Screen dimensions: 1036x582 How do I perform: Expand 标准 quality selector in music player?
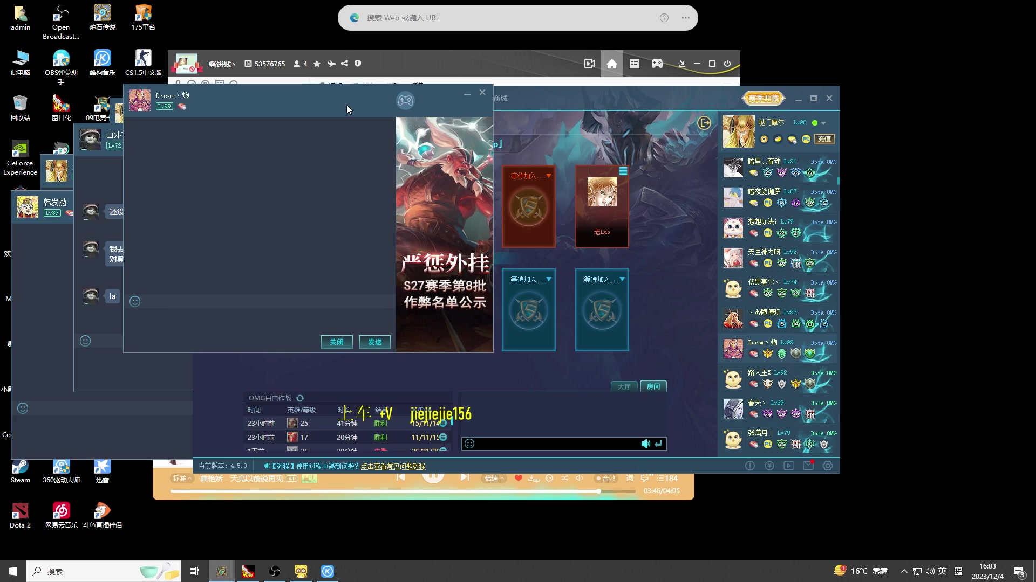point(182,479)
